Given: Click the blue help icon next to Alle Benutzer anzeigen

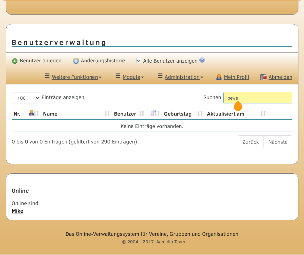Looking at the screenshot, I should coord(202,60).
